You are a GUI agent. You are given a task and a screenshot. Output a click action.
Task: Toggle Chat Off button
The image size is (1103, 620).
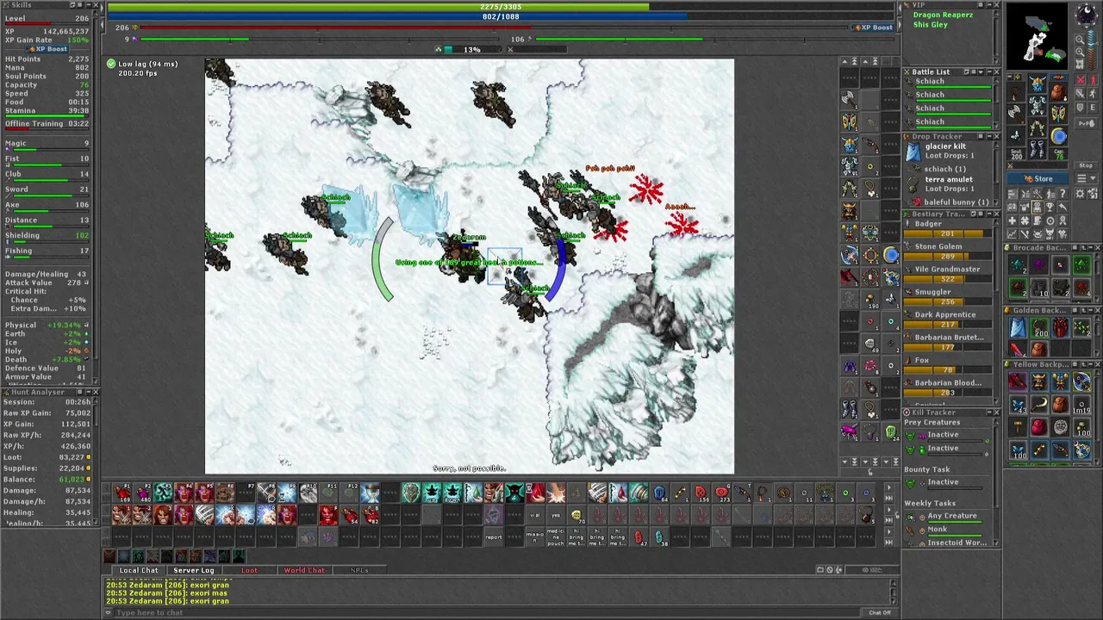click(879, 612)
